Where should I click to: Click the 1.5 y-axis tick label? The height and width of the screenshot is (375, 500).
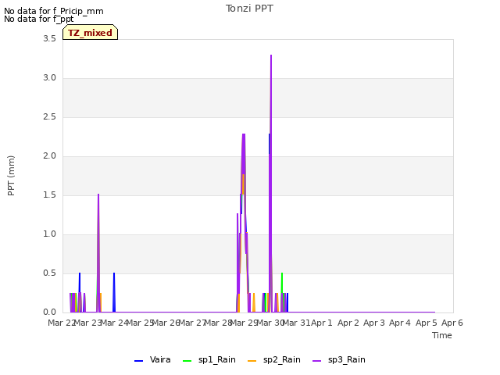[49, 195]
